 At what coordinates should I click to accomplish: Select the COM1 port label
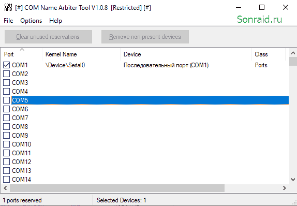point(20,65)
